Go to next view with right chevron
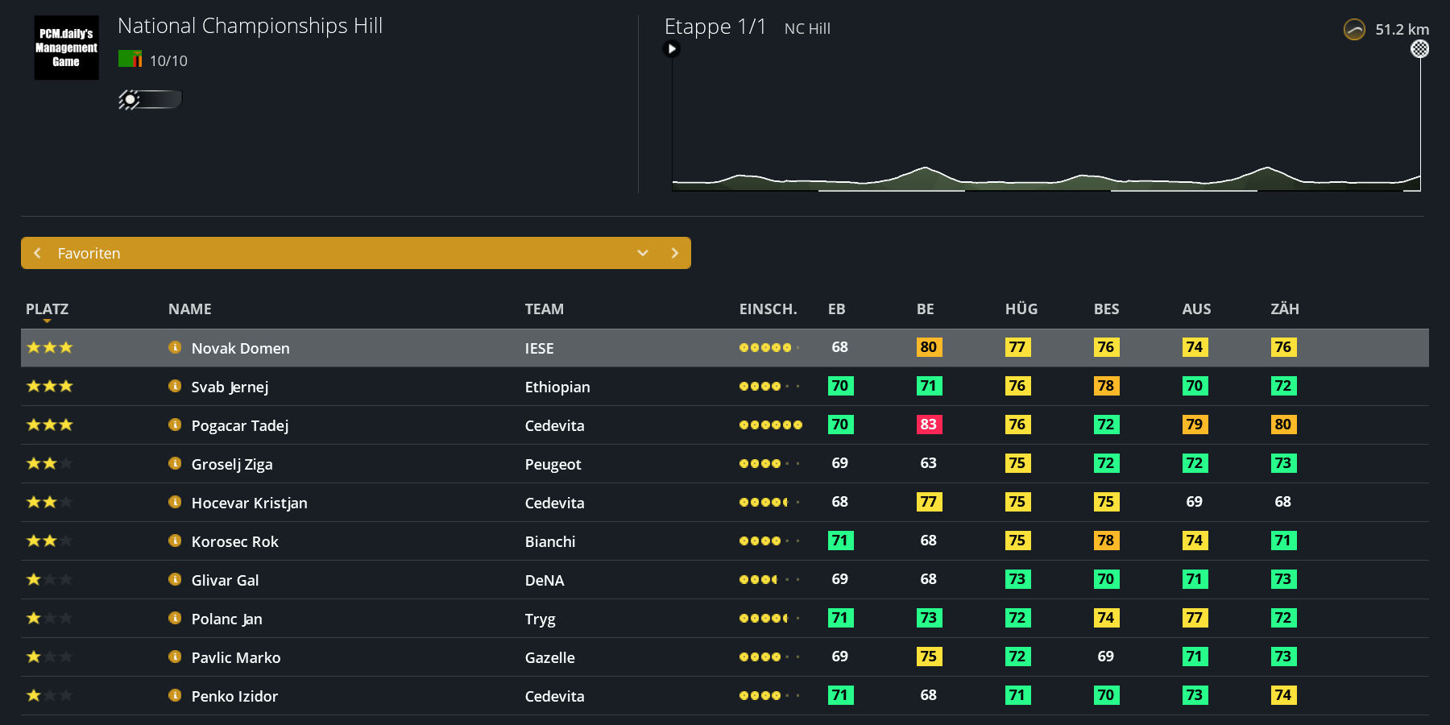The image size is (1450, 725). pos(675,253)
